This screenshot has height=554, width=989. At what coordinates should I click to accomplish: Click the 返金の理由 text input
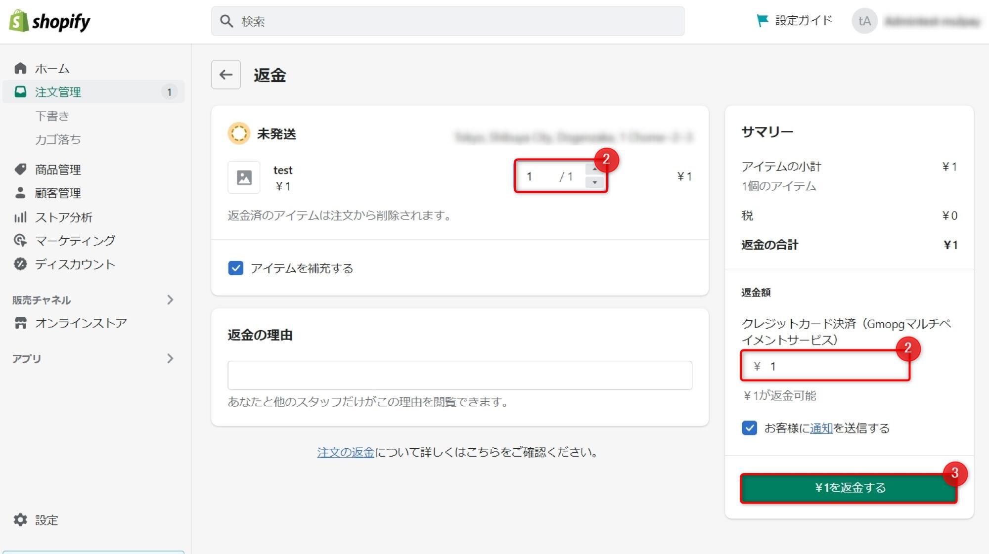tap(459, 375)
